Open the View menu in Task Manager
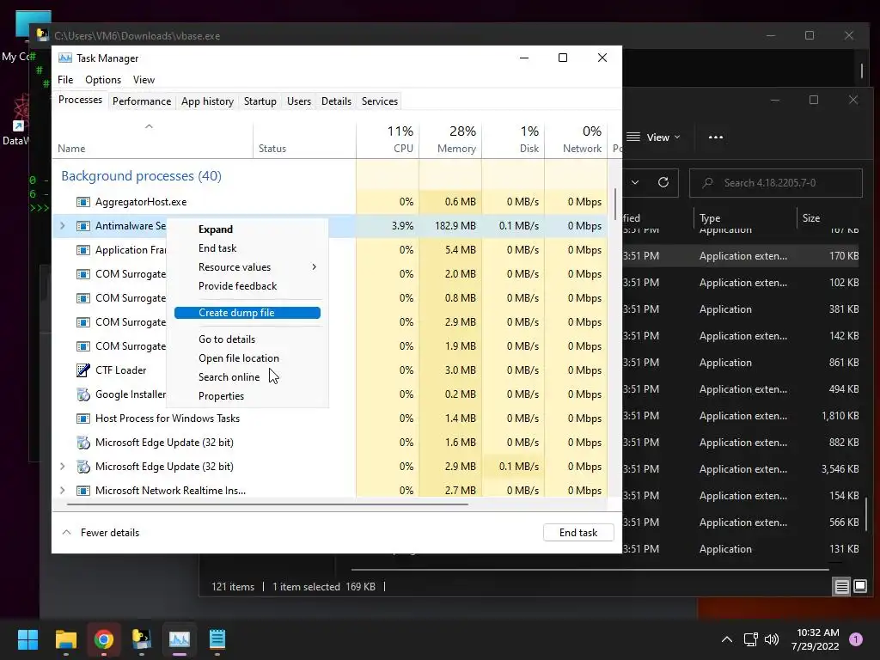Screen dimensions: 880x660 (144, 80)
